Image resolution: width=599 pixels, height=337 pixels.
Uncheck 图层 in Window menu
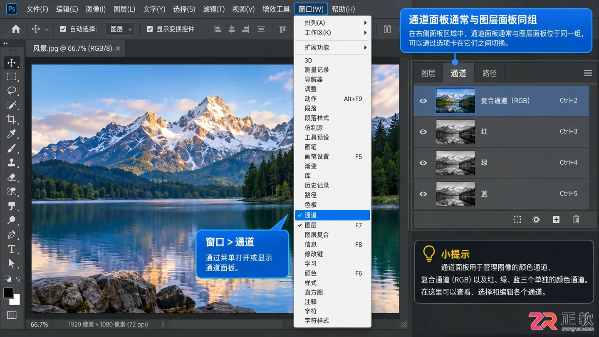pos(332,225)
